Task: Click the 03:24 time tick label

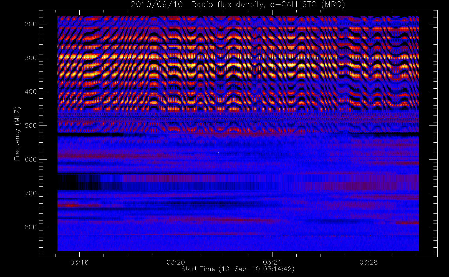Action: point(272,262)
